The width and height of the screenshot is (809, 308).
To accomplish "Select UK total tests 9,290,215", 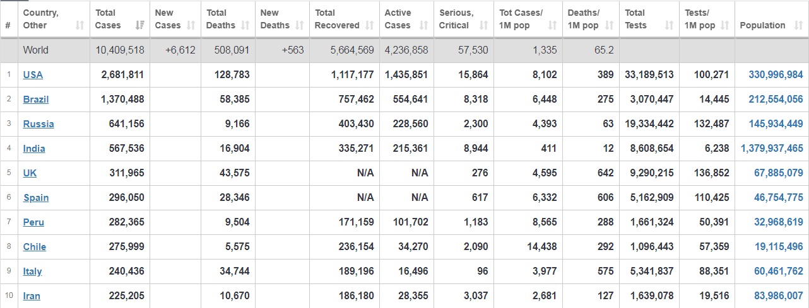I will (652, 173).
